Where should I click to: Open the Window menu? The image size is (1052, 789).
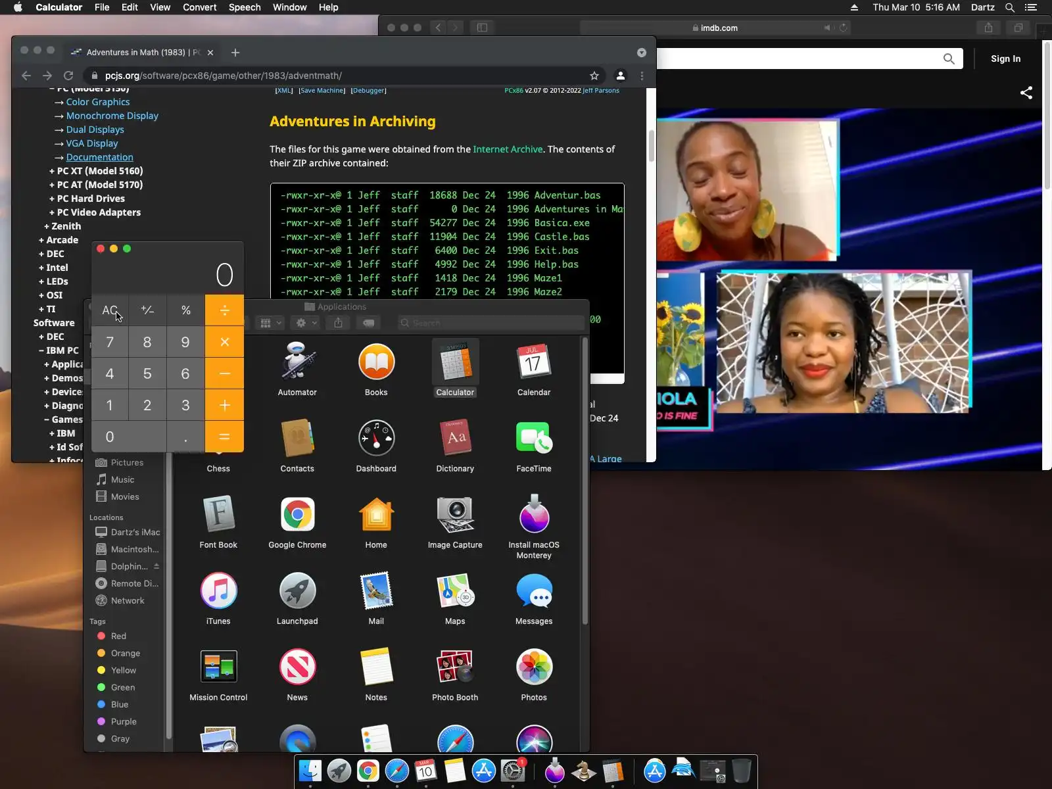click(290, 7)
